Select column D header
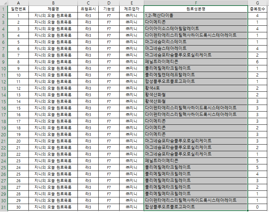Screen dimensions: 269x212 pos(109,3)
